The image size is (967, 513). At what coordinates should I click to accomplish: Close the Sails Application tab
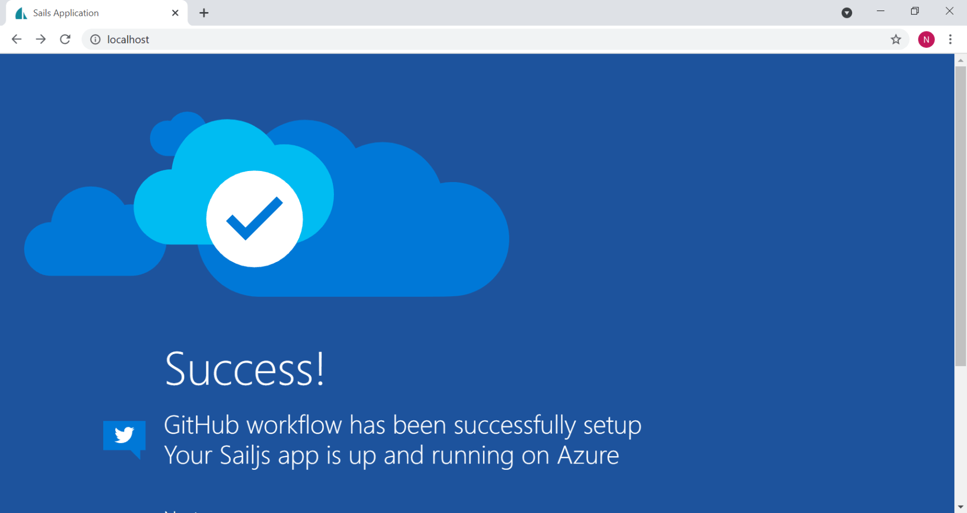tap(175, 13)
